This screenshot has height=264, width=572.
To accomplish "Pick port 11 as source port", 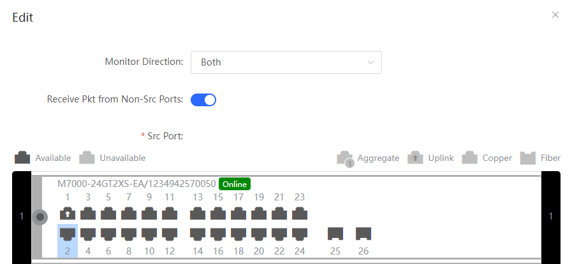I will (x=170, y=213).
